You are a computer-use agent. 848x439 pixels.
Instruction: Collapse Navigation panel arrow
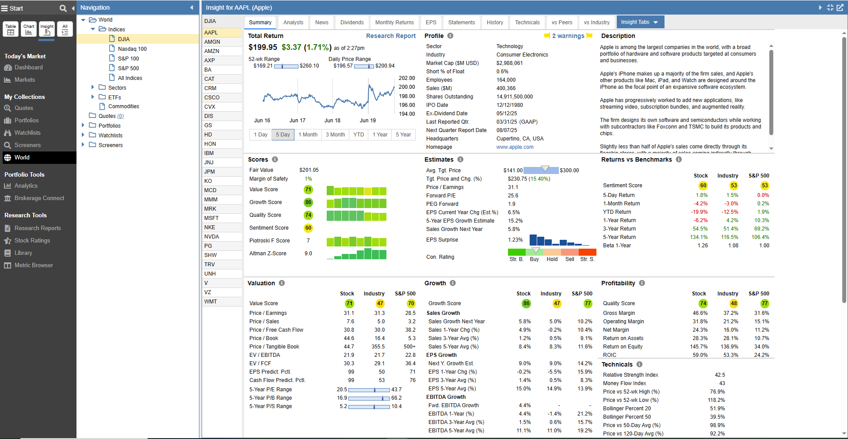[x=191, y=8]
